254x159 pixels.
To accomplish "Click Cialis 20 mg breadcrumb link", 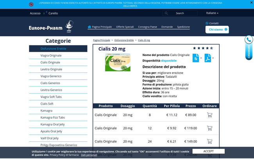I will point(144,40).
